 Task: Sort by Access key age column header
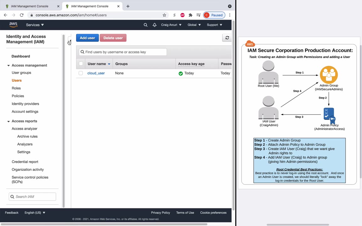(x=191, y=64)
